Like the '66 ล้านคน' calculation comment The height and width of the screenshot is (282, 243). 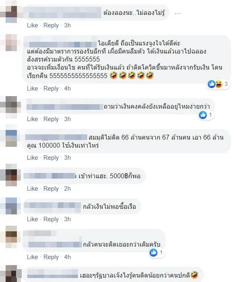[x=33, y=158]
